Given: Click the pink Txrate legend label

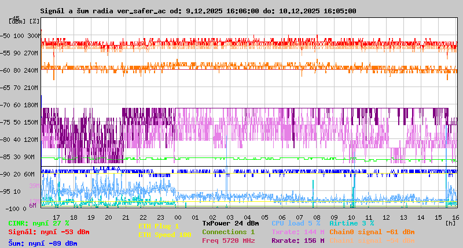Looking at the screenshot, I should point(298,232).
